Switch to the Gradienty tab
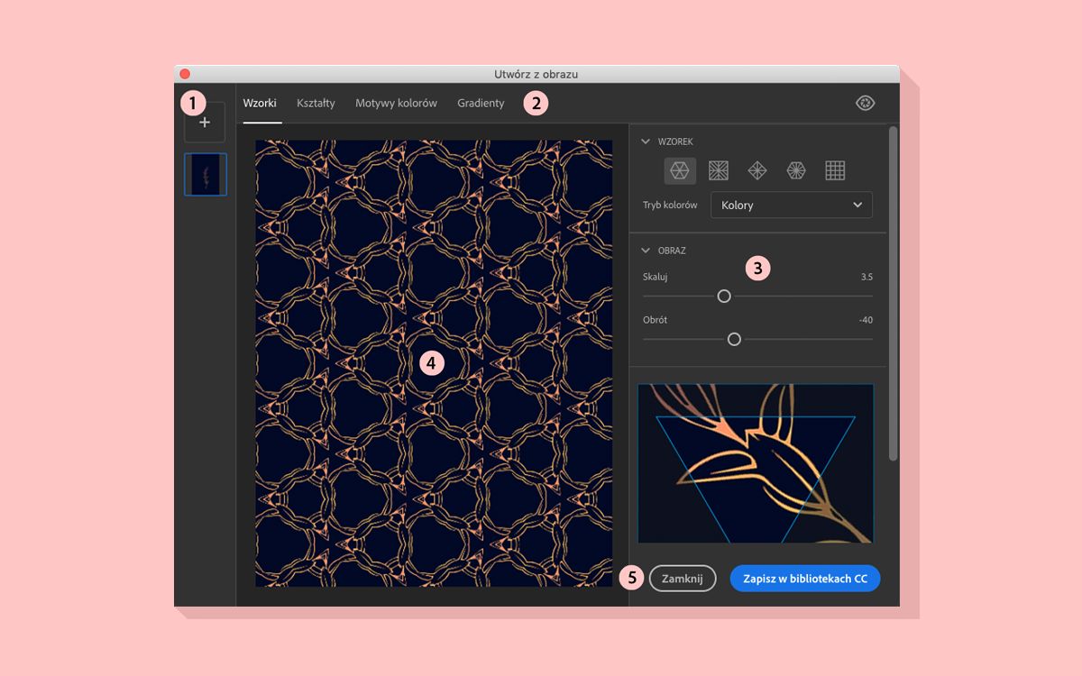This screenshot has width=1082, height=676. [481, 103]
